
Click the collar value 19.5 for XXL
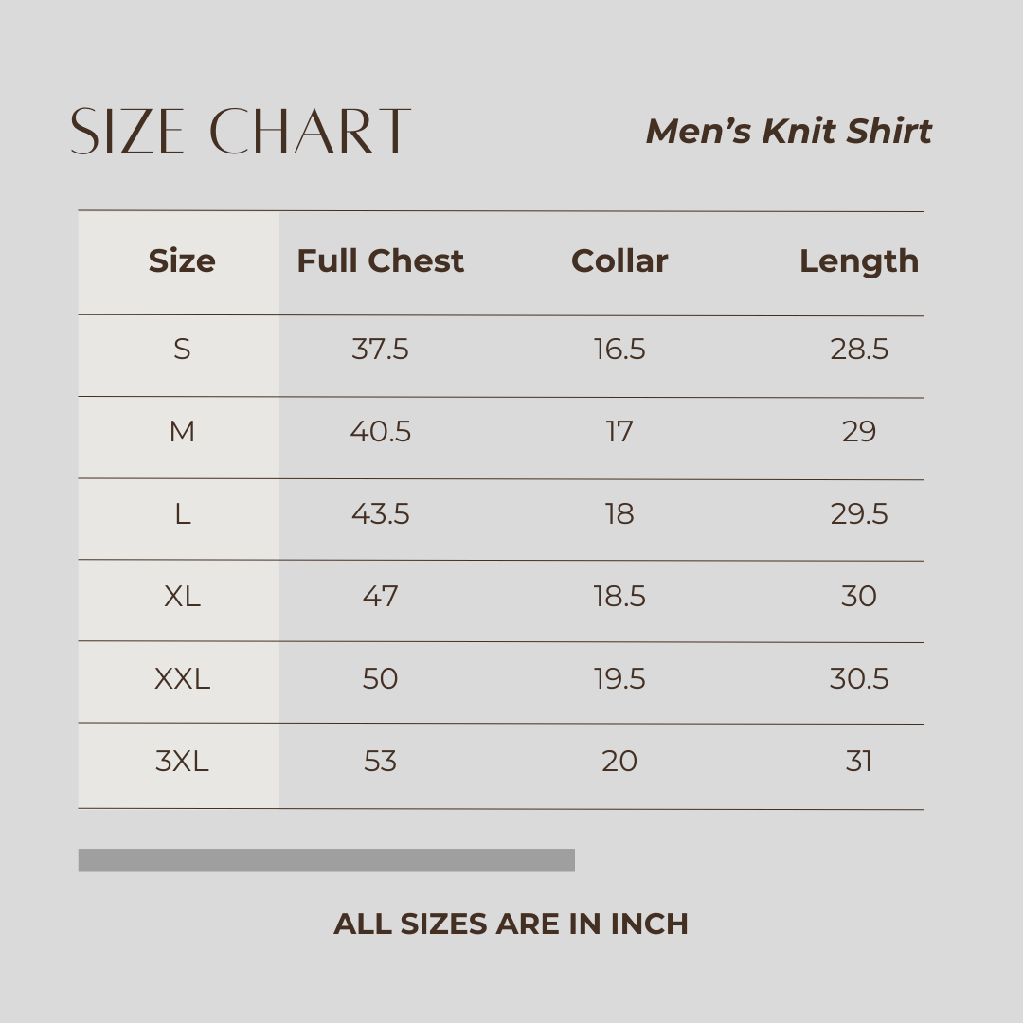click(619, 679)
